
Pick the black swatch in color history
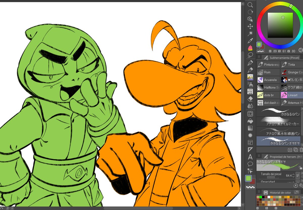pos(264,197)
